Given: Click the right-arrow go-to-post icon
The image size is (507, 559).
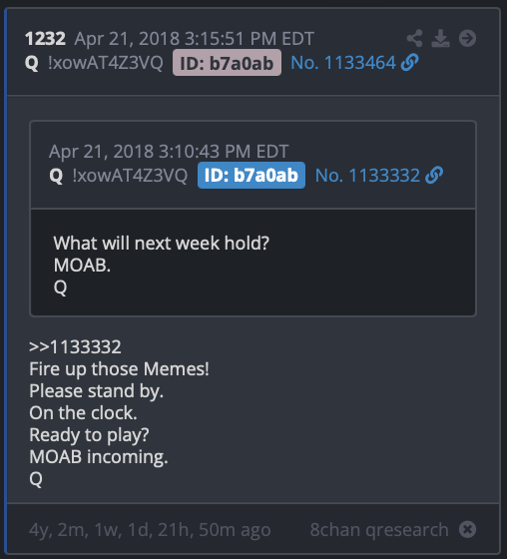Looking at the screenshot, I should pos(467,38).
